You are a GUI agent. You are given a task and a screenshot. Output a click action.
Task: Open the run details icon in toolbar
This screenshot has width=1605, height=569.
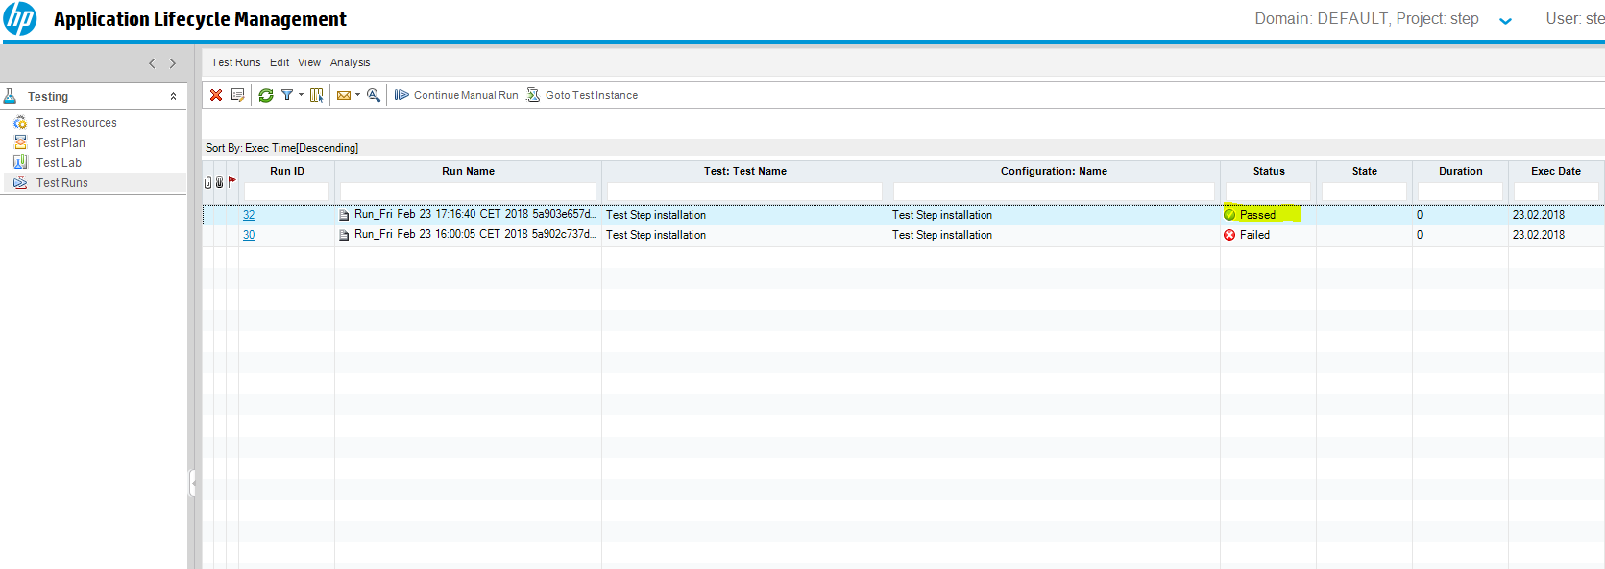click(x=237, y=95)
